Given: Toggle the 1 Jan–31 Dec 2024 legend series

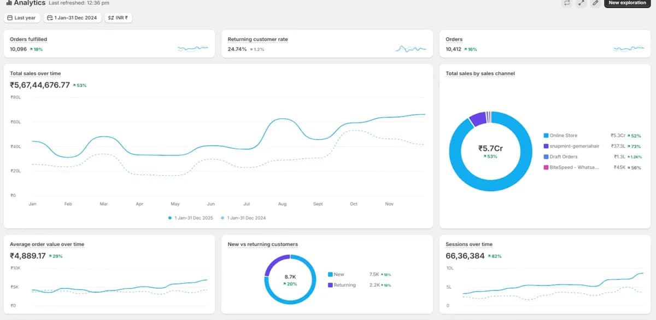Looking at the screenshot, I should click(243, 218).
